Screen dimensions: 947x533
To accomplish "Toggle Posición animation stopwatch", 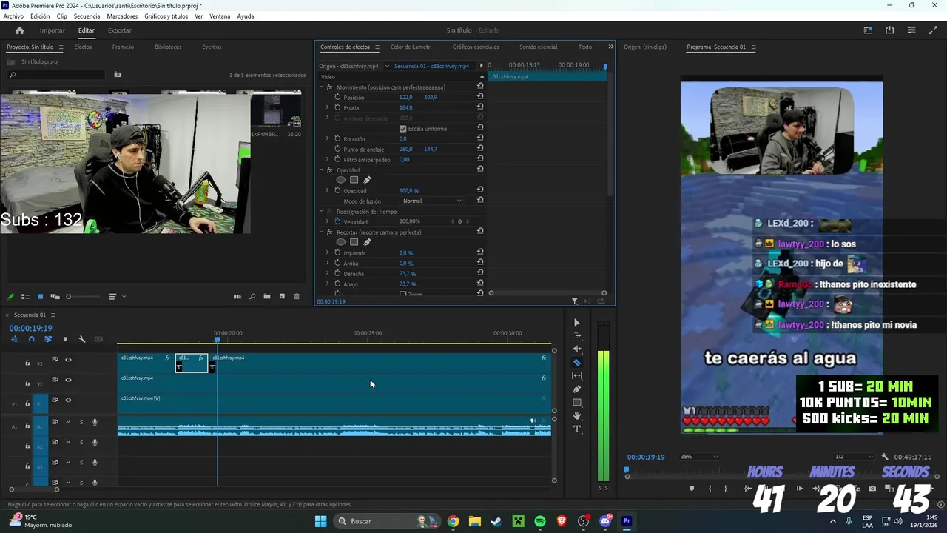I will coord(337,97).
